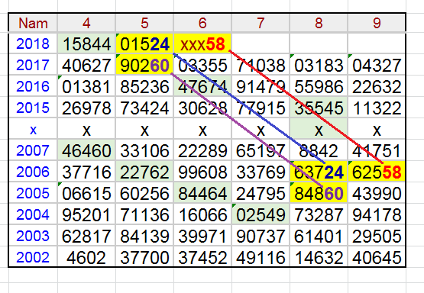Click the year 2018 row label
The width and height of the screenshot is (424, 293).
tap(33, 43)
